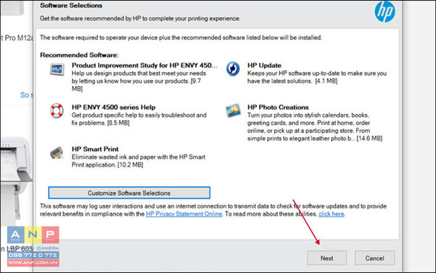Click the blue HP logo
Image resolution: width=436 pixels, height=273 pixels.
(385, 11)
